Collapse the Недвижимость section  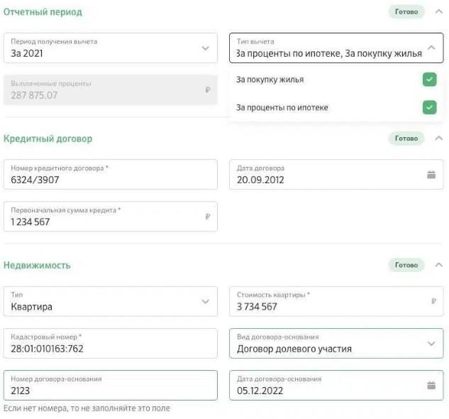click(438, 265)
